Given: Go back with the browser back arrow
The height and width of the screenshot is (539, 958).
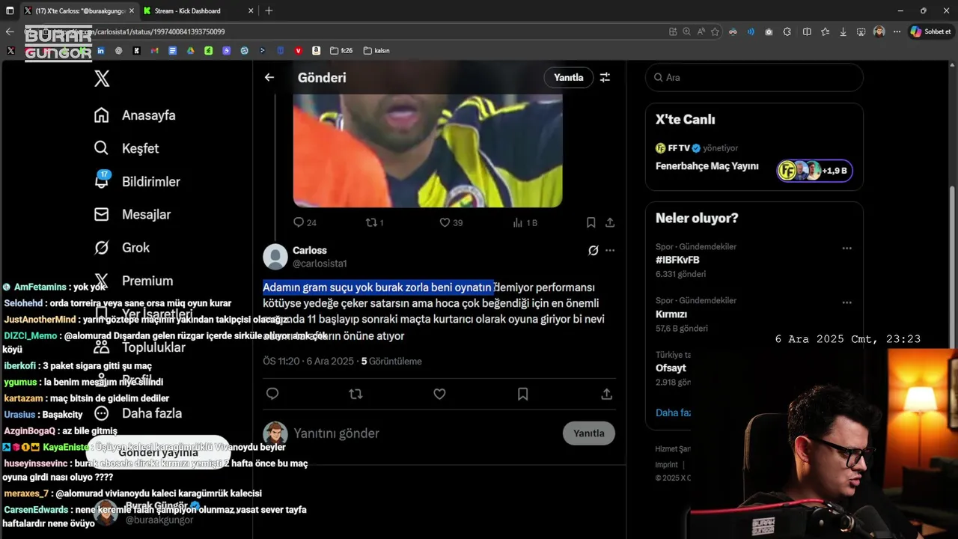Looking at the screenshot, I should 10,31.
